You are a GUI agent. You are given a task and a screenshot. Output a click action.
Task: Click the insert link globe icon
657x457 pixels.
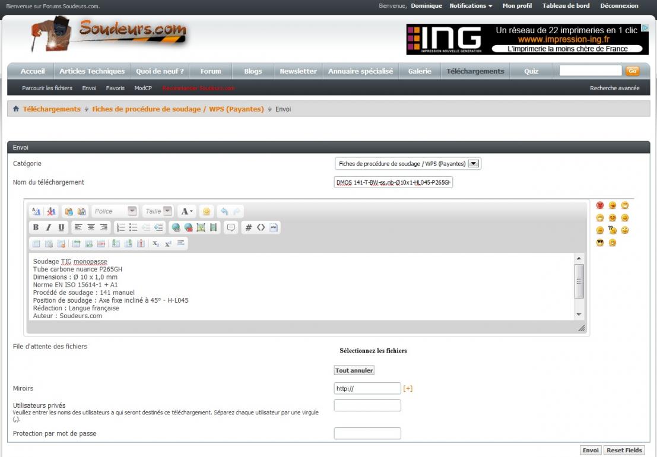click(176, 227)
